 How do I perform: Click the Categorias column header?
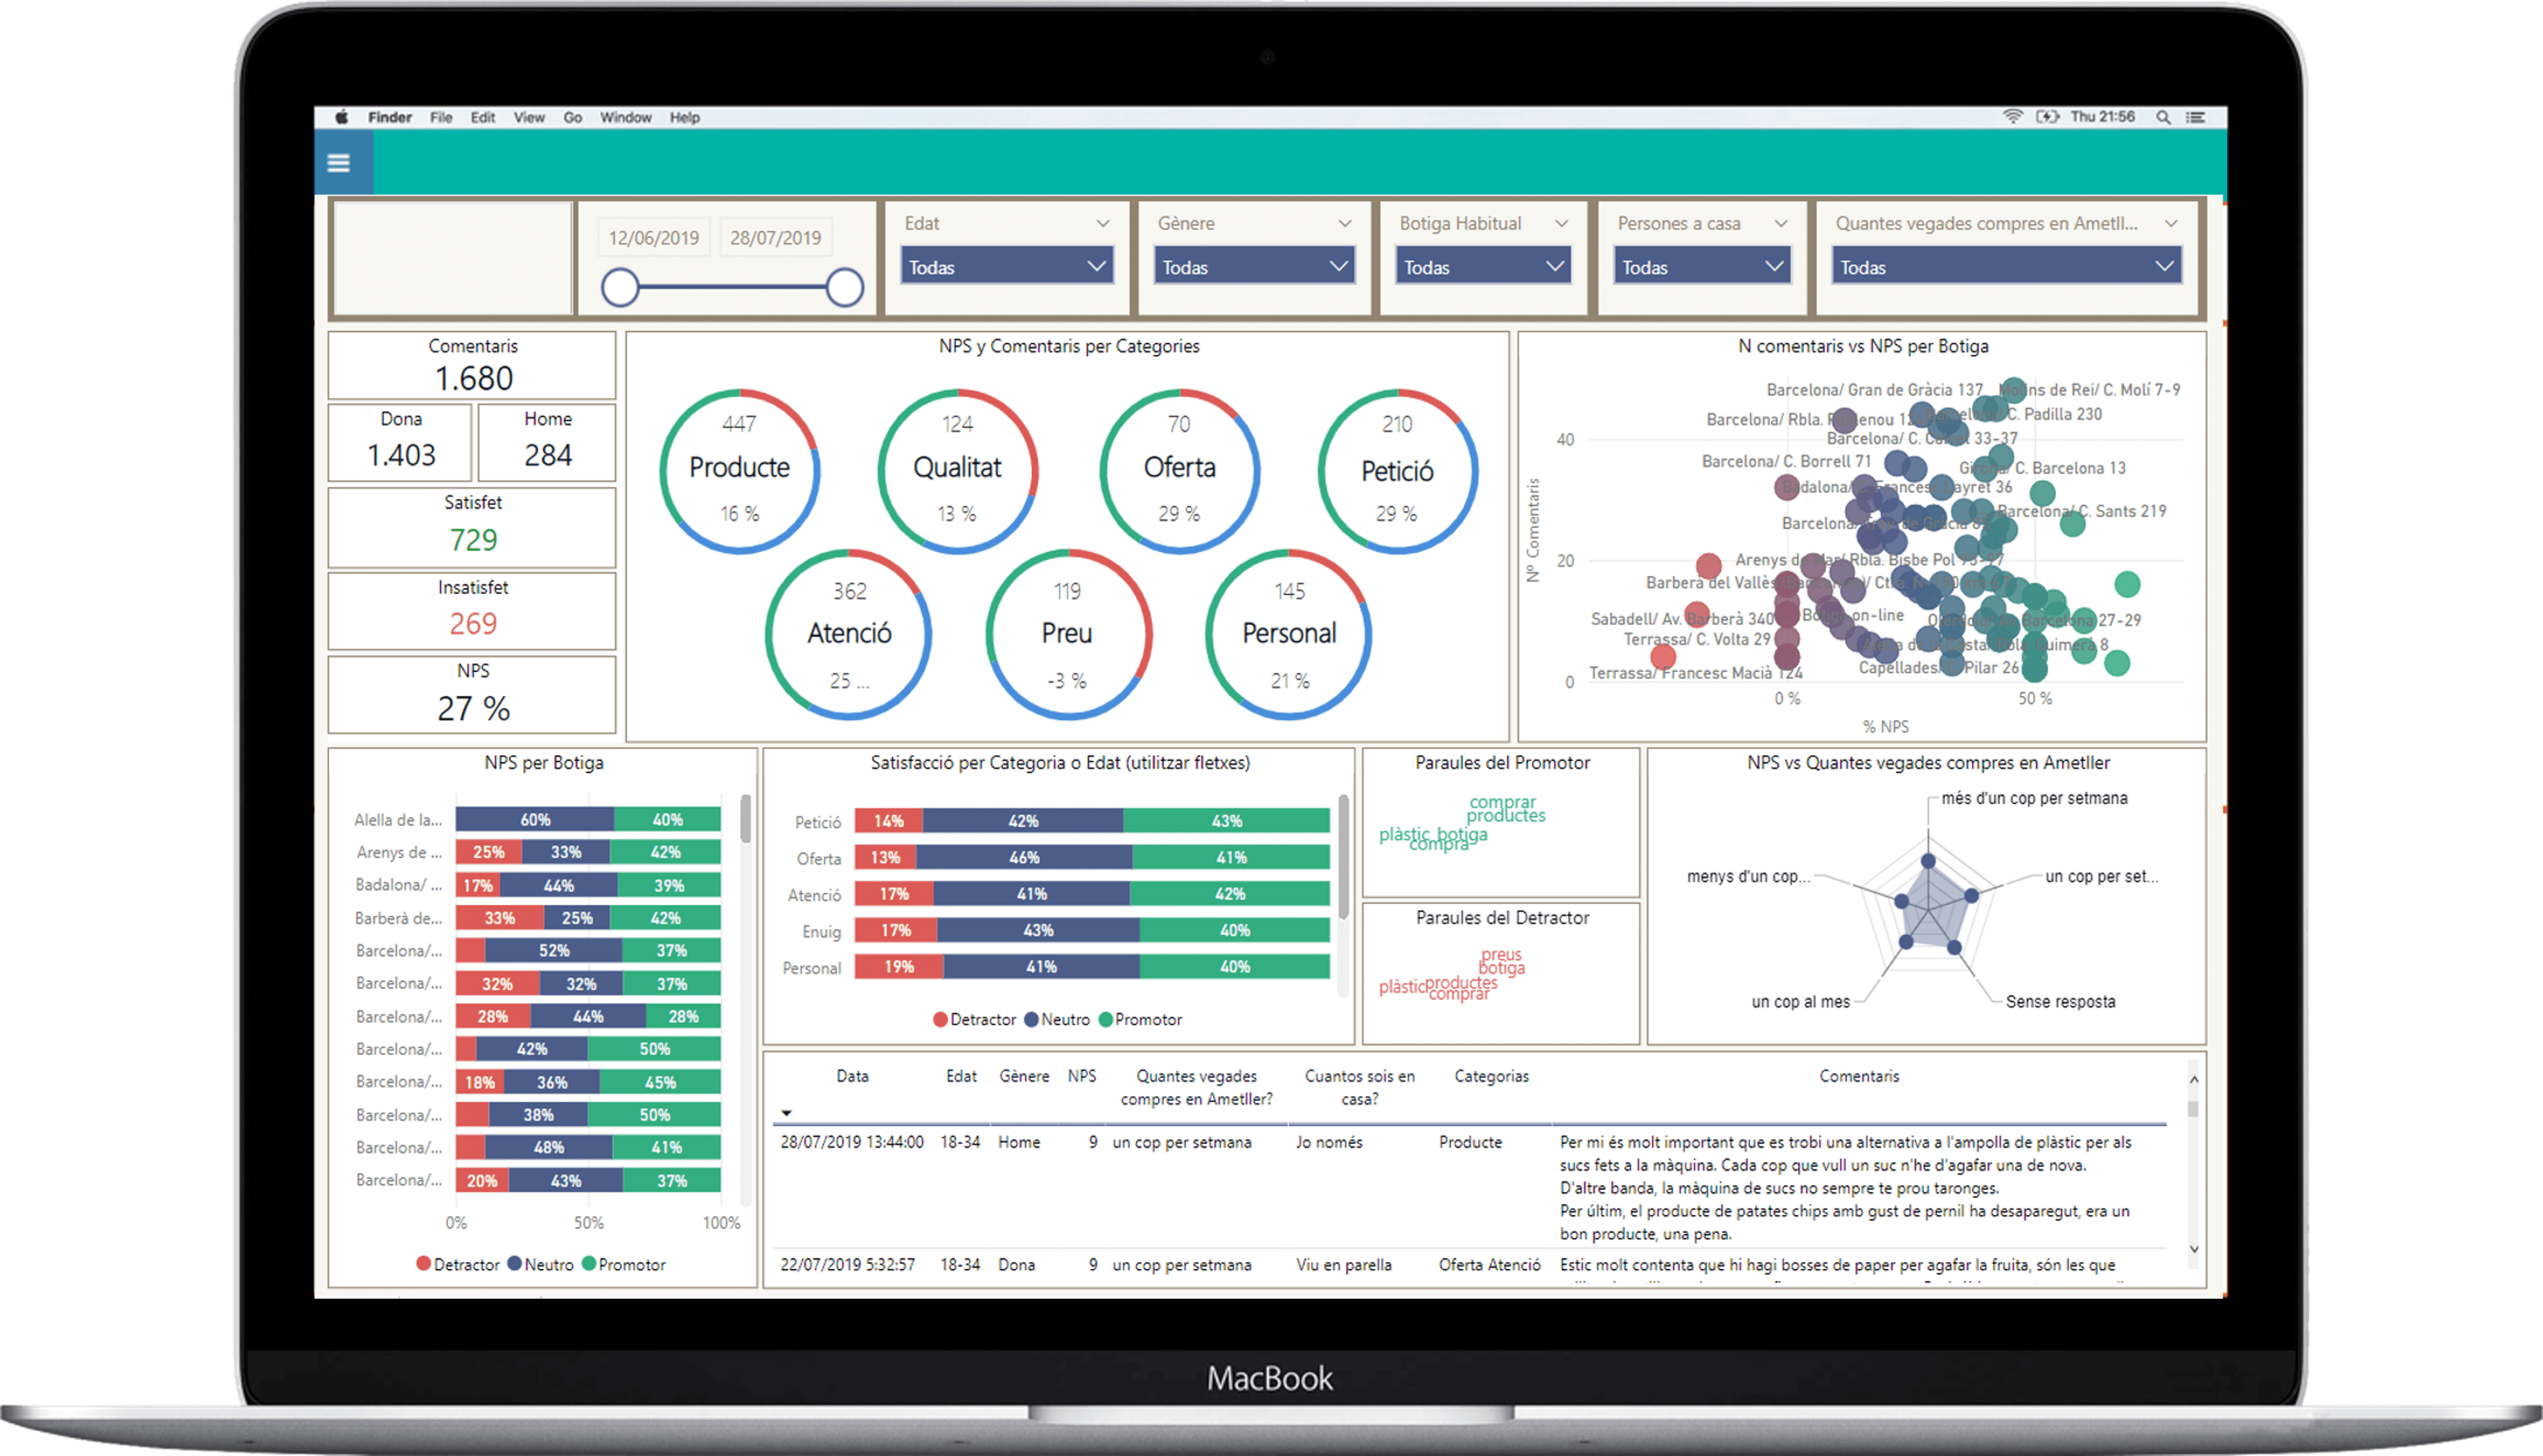coord(1491,1076)
